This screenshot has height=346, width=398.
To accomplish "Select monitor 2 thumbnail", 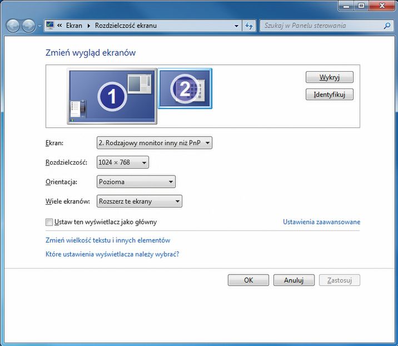I will [185, 88].
